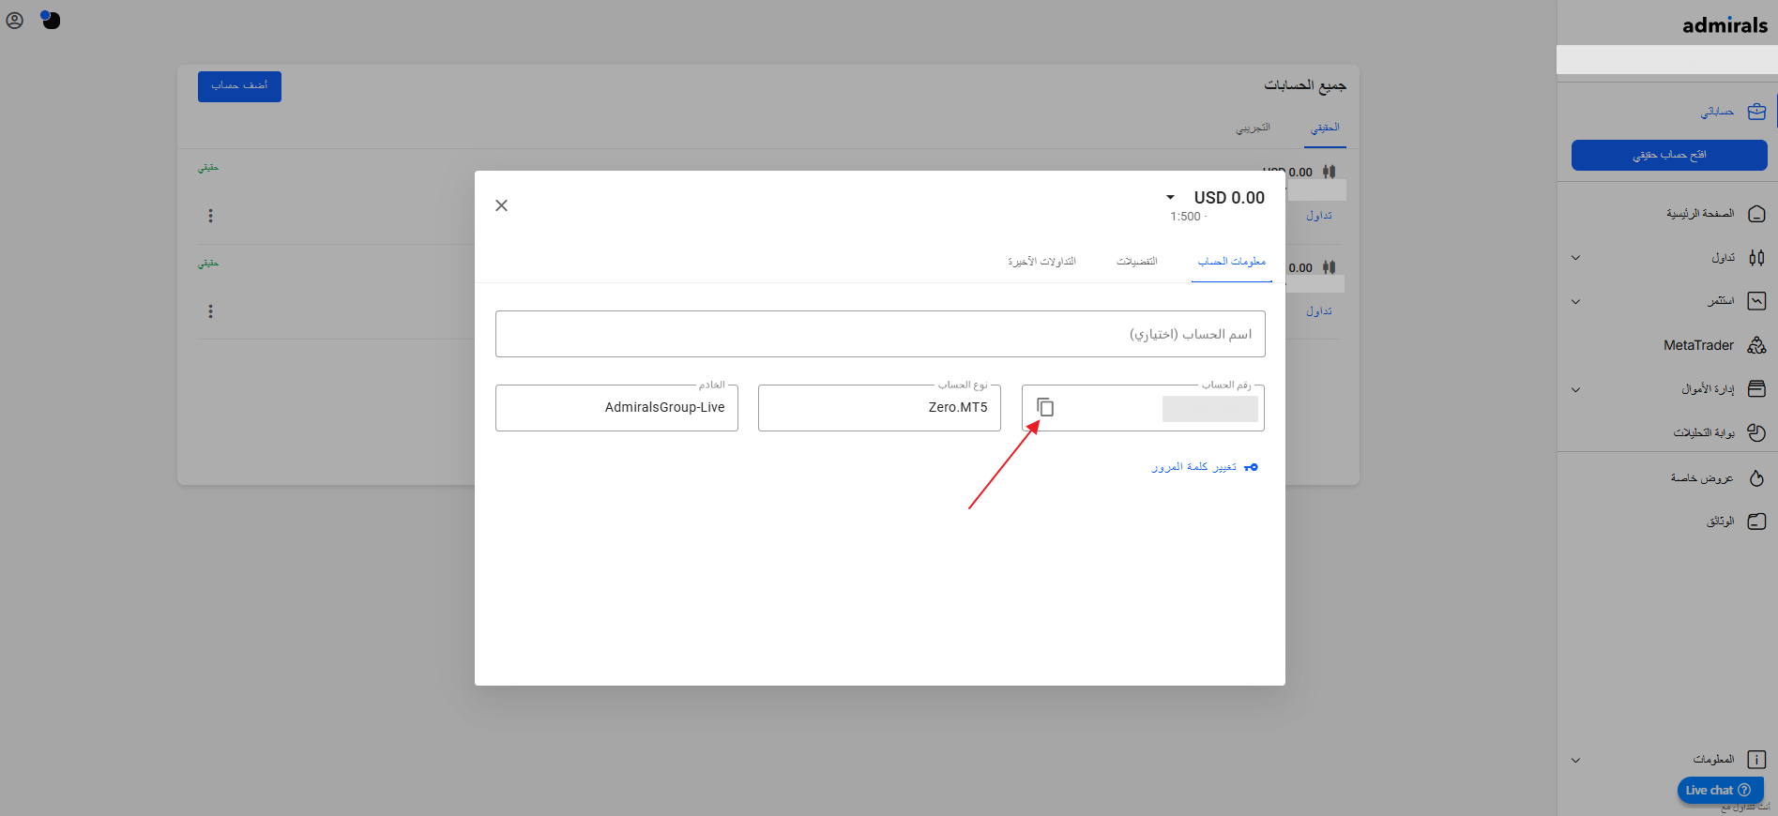
Task: Open بوابة التحليلات via the pie-chart icon
Action: click(x=1756, y=432)
